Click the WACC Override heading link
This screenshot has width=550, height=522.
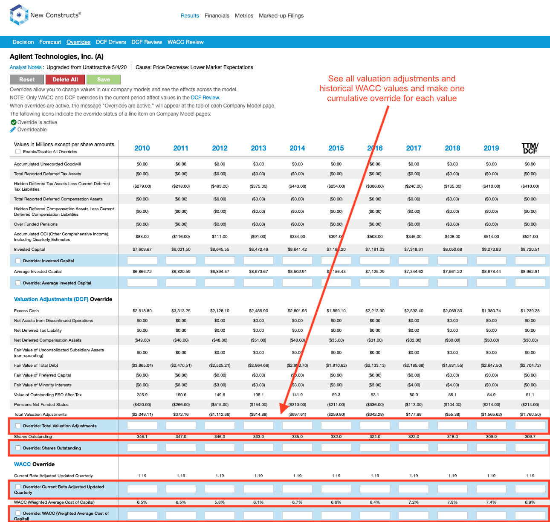[23, 464]
